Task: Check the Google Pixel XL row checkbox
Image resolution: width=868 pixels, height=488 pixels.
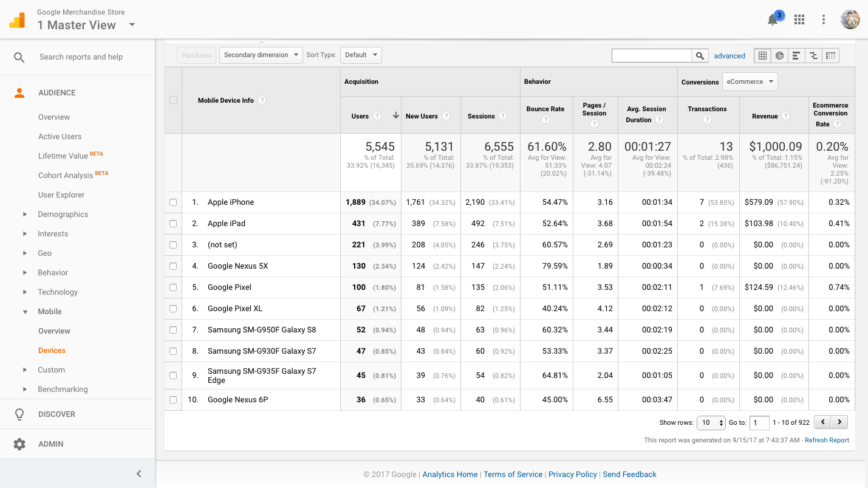Action: pyautogui.click(x=173, y=309)
